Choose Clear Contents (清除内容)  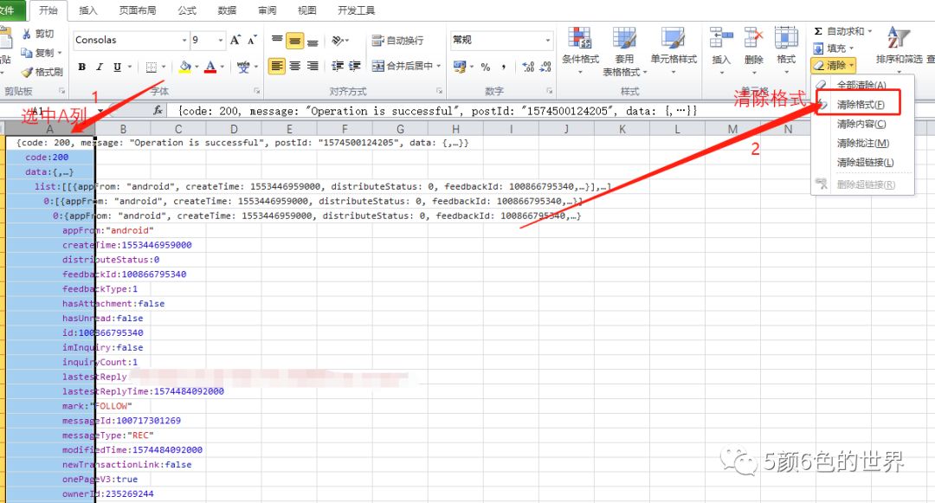click(x=861, y=124)
